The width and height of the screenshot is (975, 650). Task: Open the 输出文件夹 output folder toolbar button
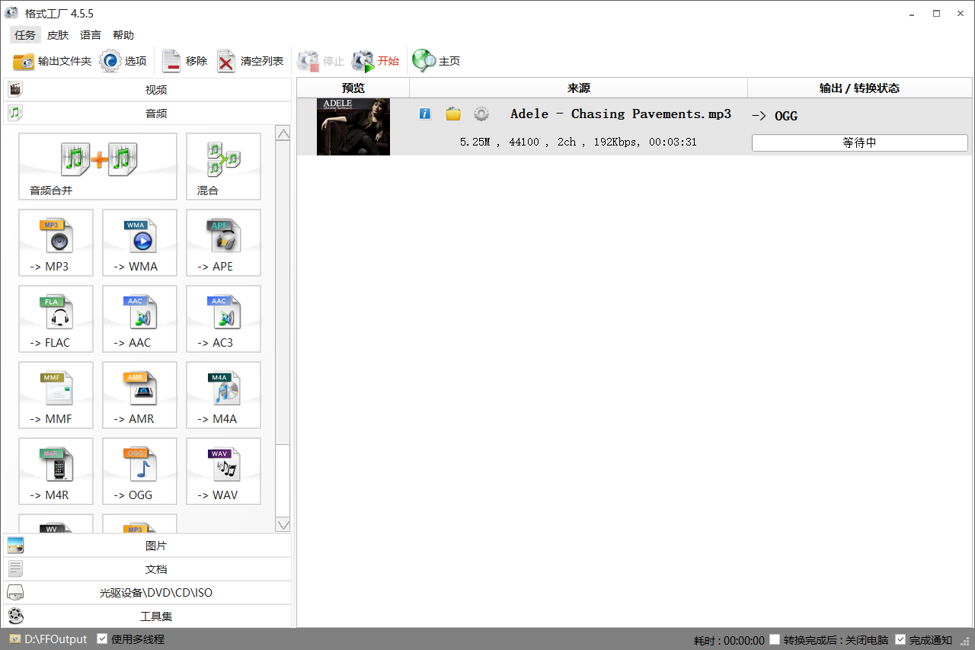[52, 61]
